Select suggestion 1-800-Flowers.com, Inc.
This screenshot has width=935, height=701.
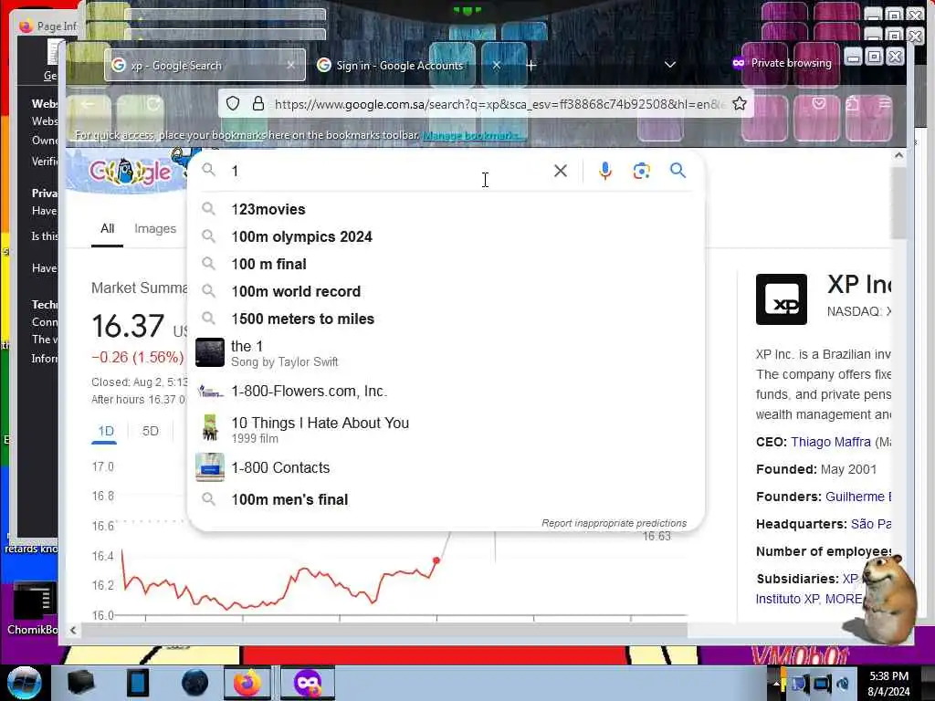click(446, 391)
